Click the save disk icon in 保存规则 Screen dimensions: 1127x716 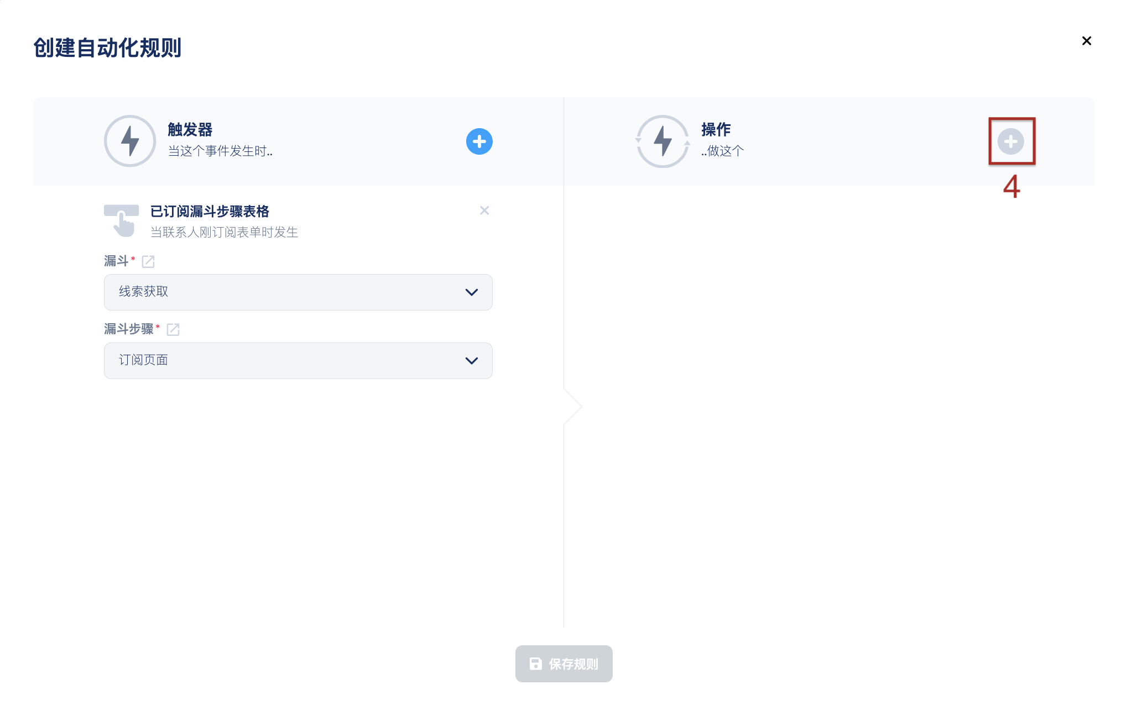coord(535,664)
